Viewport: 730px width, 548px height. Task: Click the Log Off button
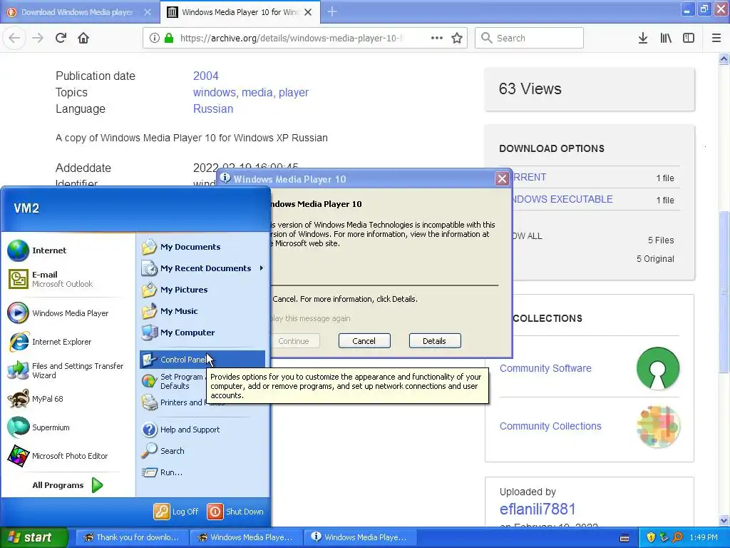point(177,512)
